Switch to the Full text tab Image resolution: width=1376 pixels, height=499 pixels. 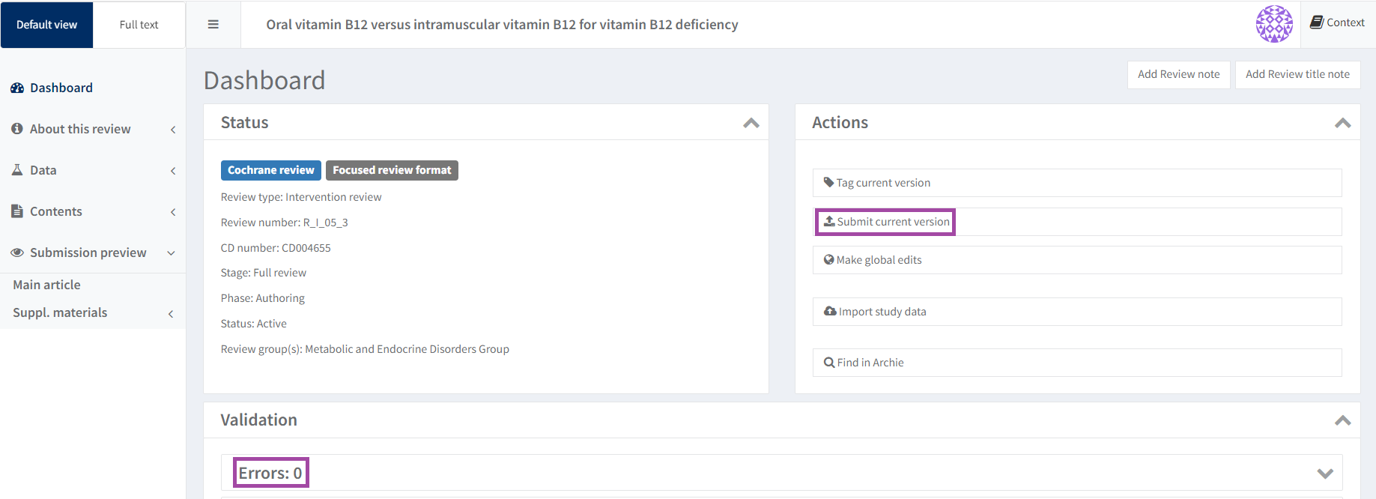(139, 25)
